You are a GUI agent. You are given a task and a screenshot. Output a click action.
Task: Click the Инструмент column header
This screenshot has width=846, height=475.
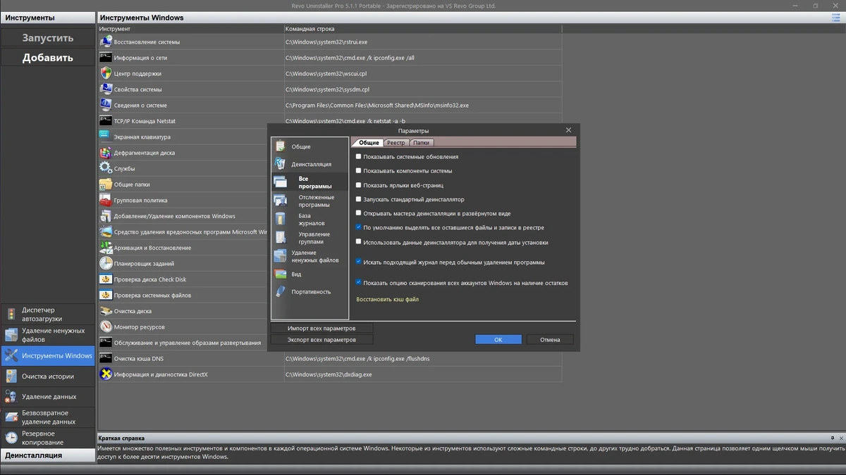(x=190, y=29)
